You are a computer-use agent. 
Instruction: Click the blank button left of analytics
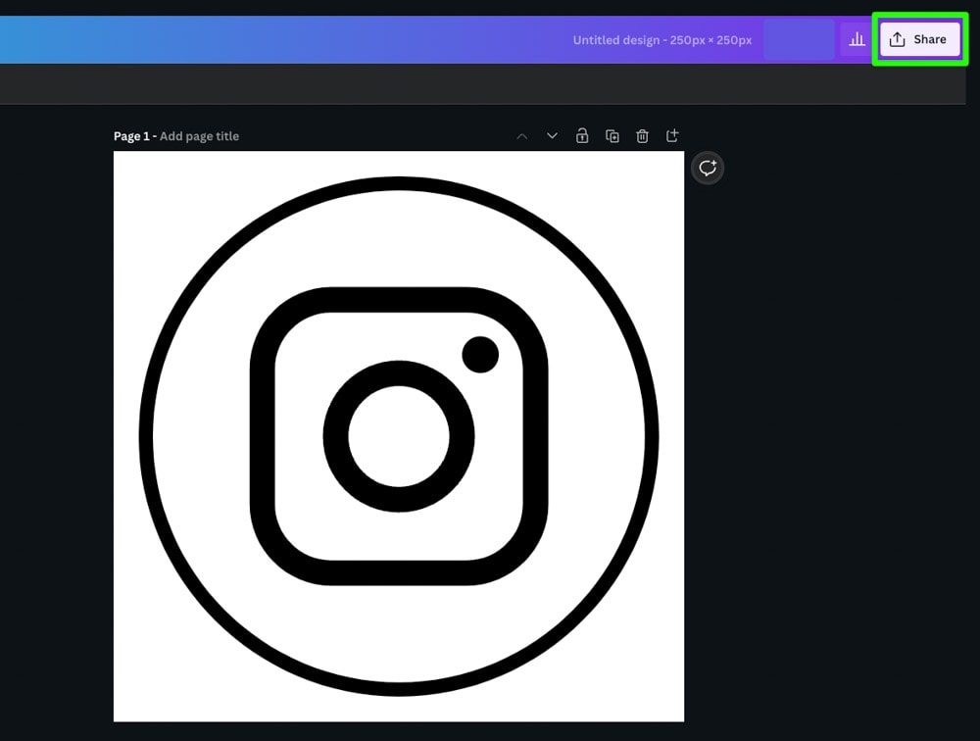click(799, 39)
